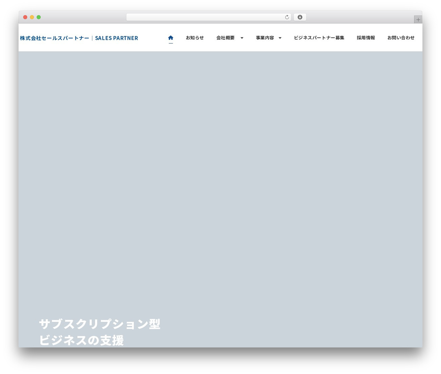Open the 事業内容 menu item
441x374 pixels.
pos(265,38)
